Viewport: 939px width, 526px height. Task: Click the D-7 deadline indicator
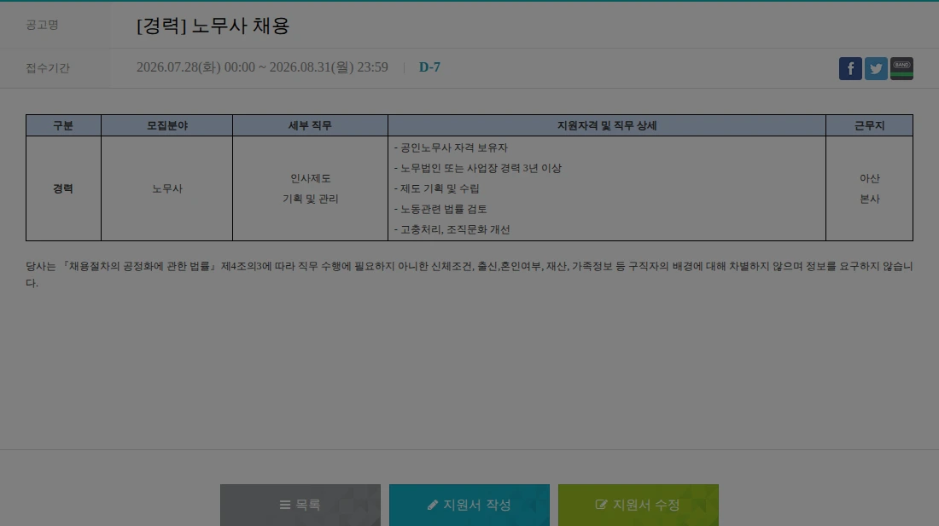pos(429,67)
